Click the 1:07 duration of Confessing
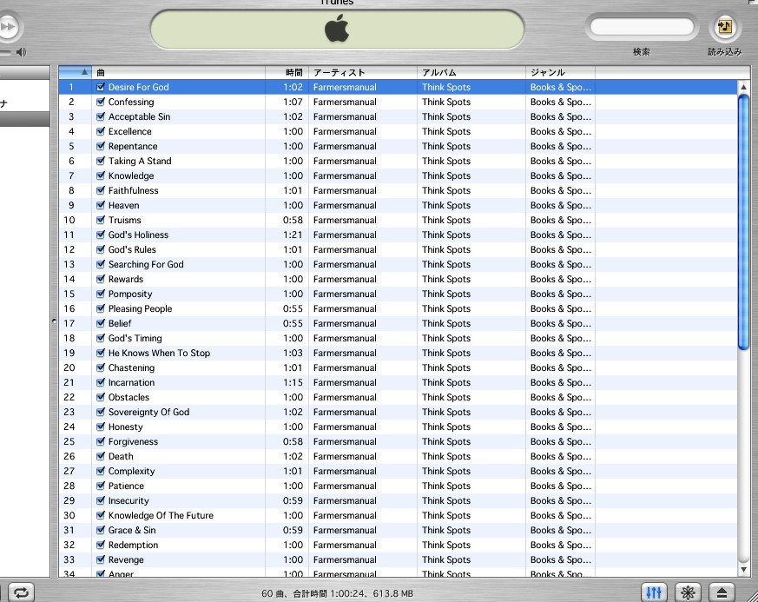The image size is (758, 602). click(293, 102)
